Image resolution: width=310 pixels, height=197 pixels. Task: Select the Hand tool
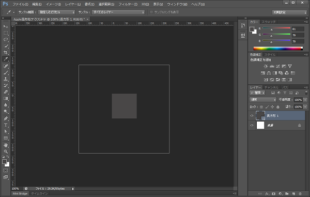pyautogui.click(x=6, y=145)
